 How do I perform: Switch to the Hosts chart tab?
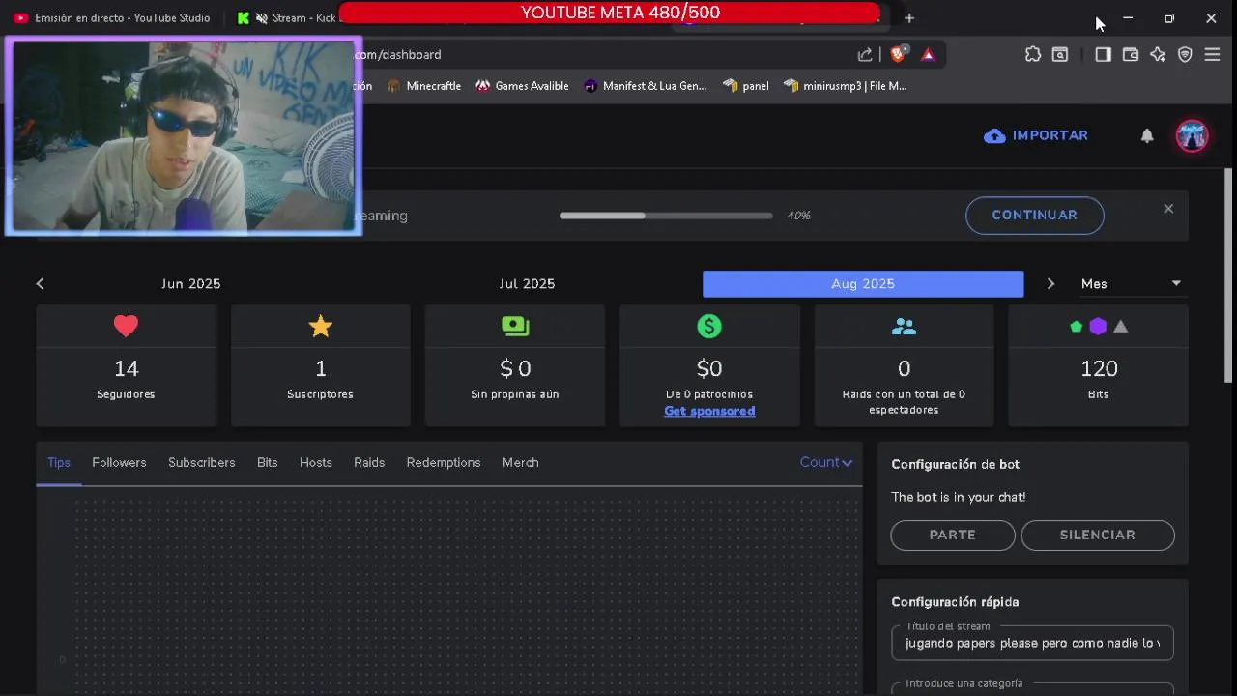(x=316, y=462)
